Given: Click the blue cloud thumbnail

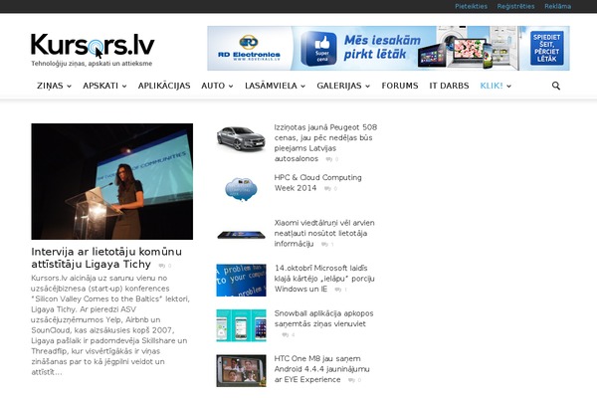Looking at the screenshot, I should tap(241, 188).
